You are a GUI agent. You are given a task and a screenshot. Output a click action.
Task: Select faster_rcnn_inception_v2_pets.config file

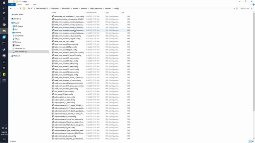click(x=67, y=39)
